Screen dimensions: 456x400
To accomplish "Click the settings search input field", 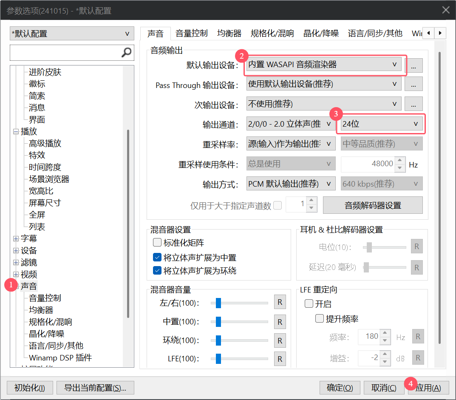I will [64, 53].
